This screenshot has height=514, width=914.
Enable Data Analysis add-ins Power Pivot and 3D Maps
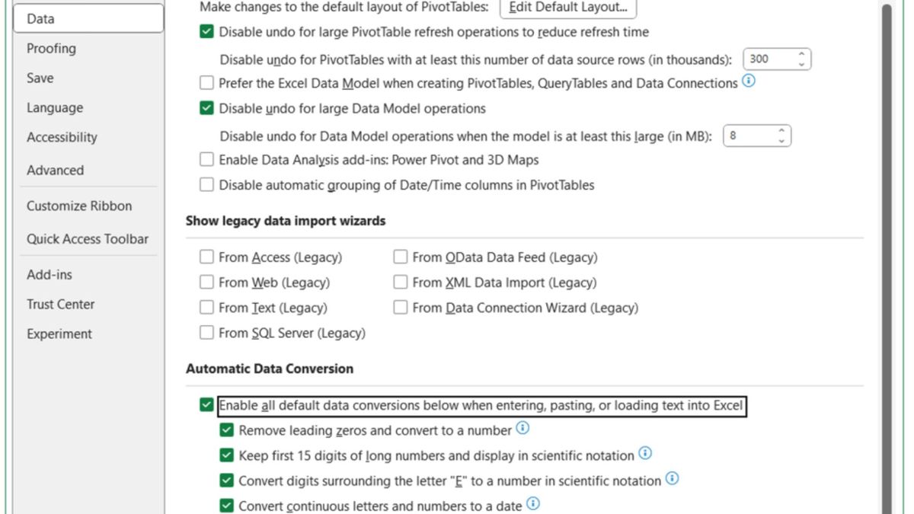click(x=206, y=159)
